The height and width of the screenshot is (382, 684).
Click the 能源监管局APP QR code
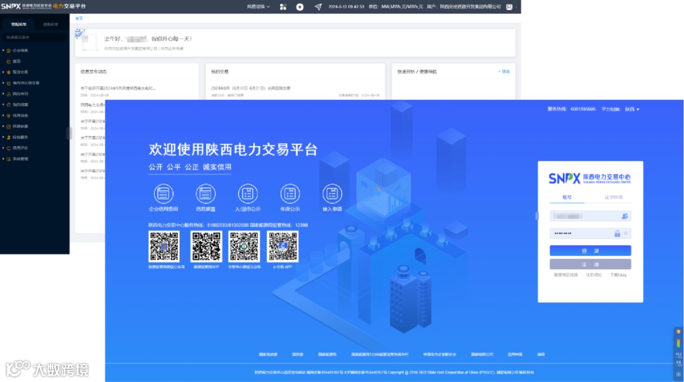pos(206,247)
